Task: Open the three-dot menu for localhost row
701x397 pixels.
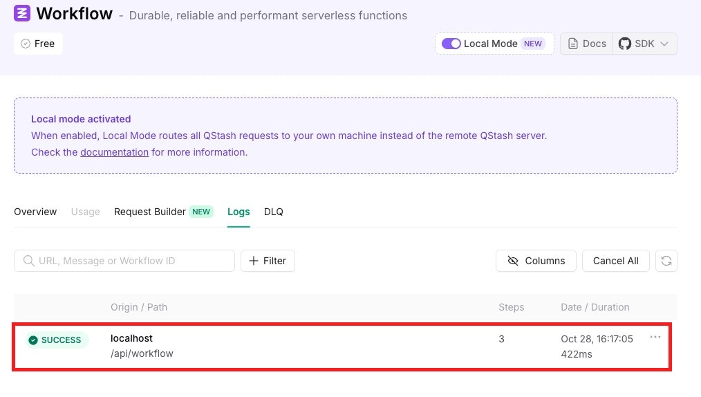Action: [655, 337]
